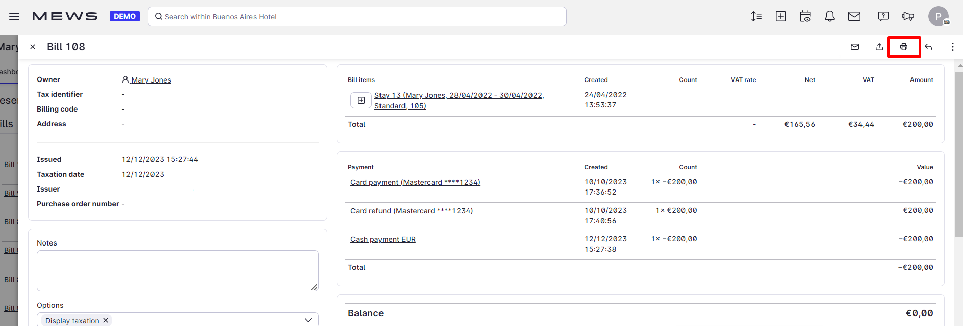Click inside the Notes text area
963x326 pixels.
click(178, 270)
